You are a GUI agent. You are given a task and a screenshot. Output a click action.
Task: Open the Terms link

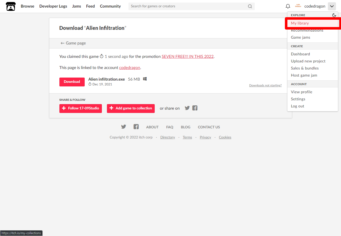point(187,137)
